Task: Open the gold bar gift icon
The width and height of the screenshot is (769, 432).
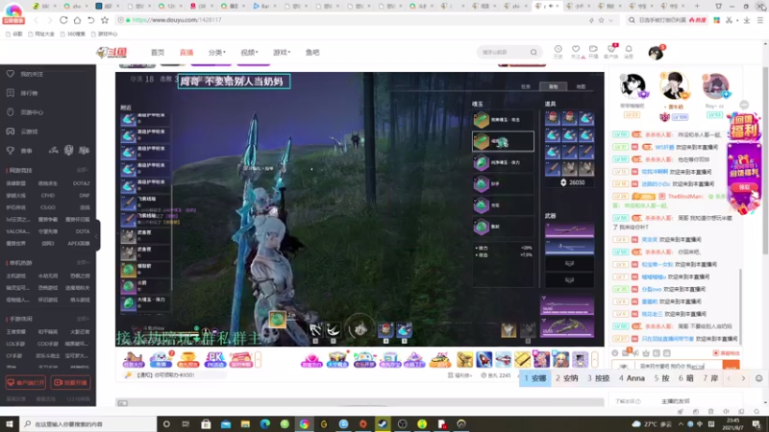Action: point(522,360)
